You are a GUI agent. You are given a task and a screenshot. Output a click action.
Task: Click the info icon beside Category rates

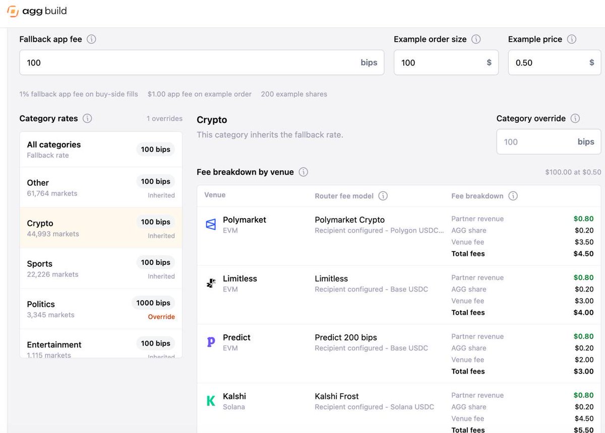87,118
